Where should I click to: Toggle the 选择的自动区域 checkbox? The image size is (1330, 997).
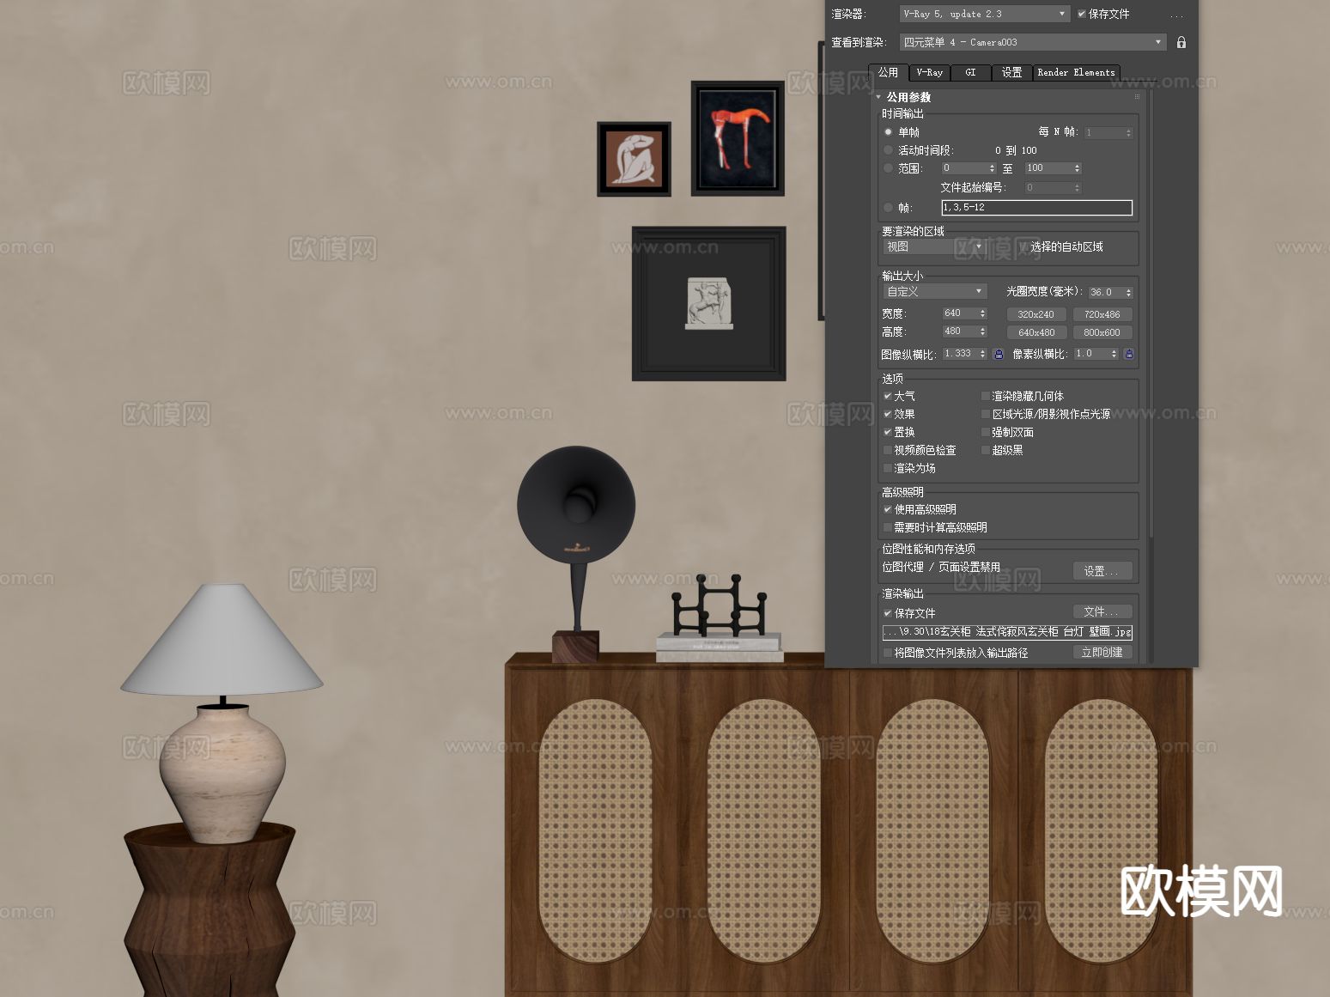pyautogui.click(x=1023, y=246)
